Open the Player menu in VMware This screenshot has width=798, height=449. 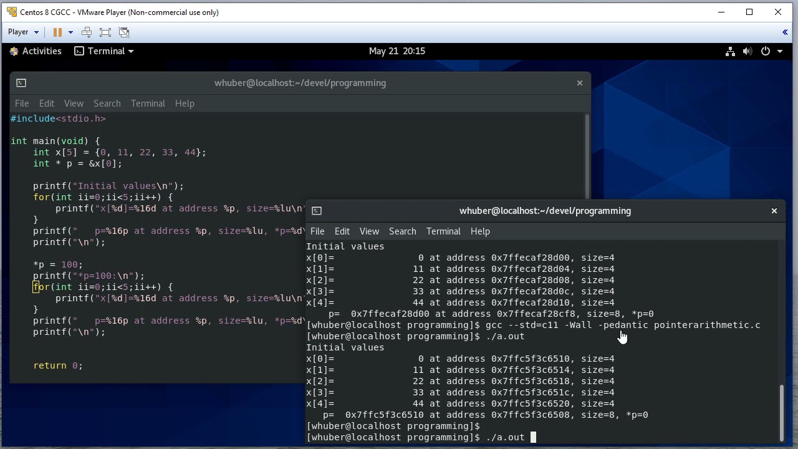(23, 32)
